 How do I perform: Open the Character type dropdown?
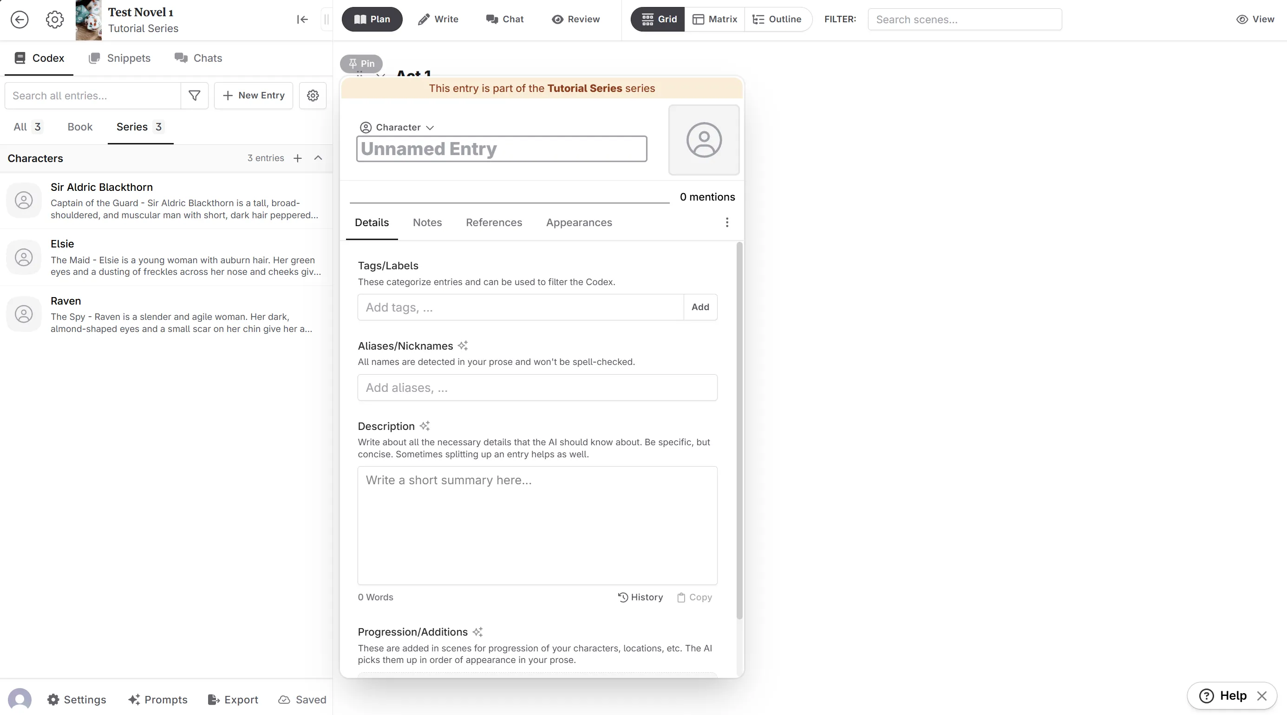[397, 127]
